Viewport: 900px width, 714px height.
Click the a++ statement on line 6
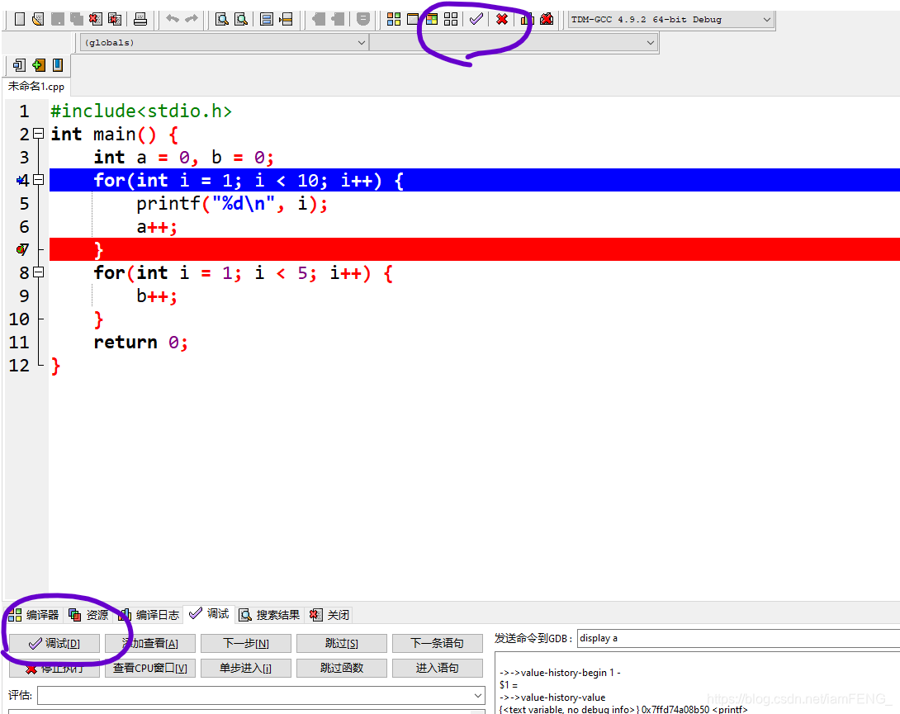(x=157, y=227)
